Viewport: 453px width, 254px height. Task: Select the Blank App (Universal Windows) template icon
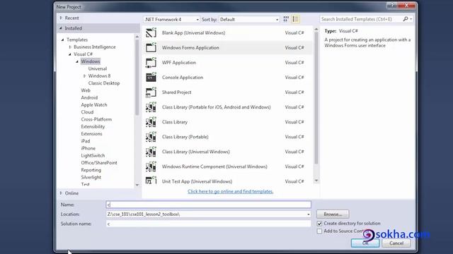coord(151,33)
